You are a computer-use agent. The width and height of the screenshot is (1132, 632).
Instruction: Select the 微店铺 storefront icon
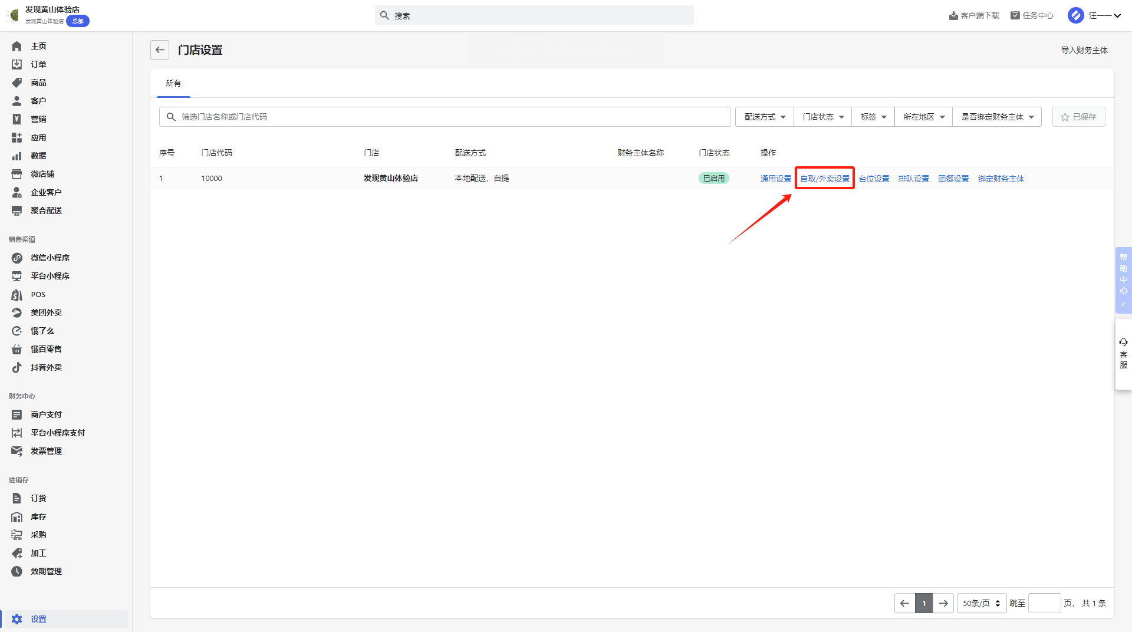tap(17, 174)
